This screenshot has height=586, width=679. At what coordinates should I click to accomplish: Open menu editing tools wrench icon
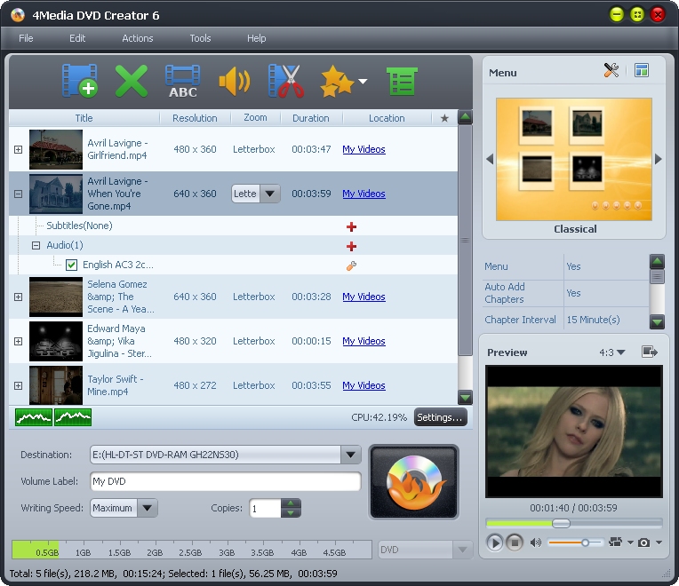click(611, 70)
